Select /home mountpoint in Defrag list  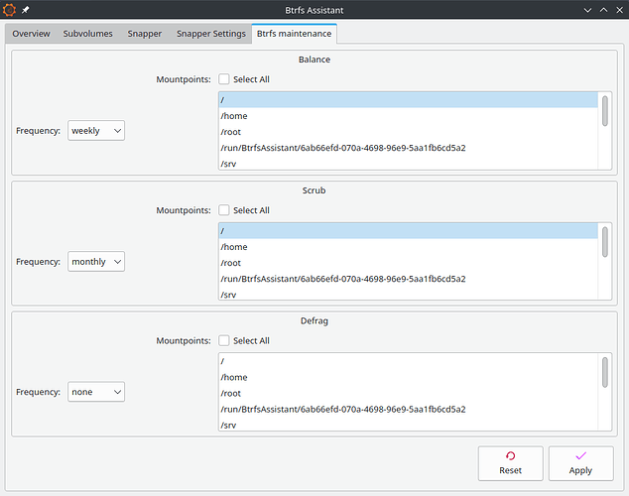pos(409,377)
